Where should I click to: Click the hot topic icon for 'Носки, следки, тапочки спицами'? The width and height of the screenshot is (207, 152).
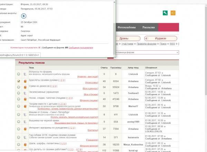coord(25,99)
